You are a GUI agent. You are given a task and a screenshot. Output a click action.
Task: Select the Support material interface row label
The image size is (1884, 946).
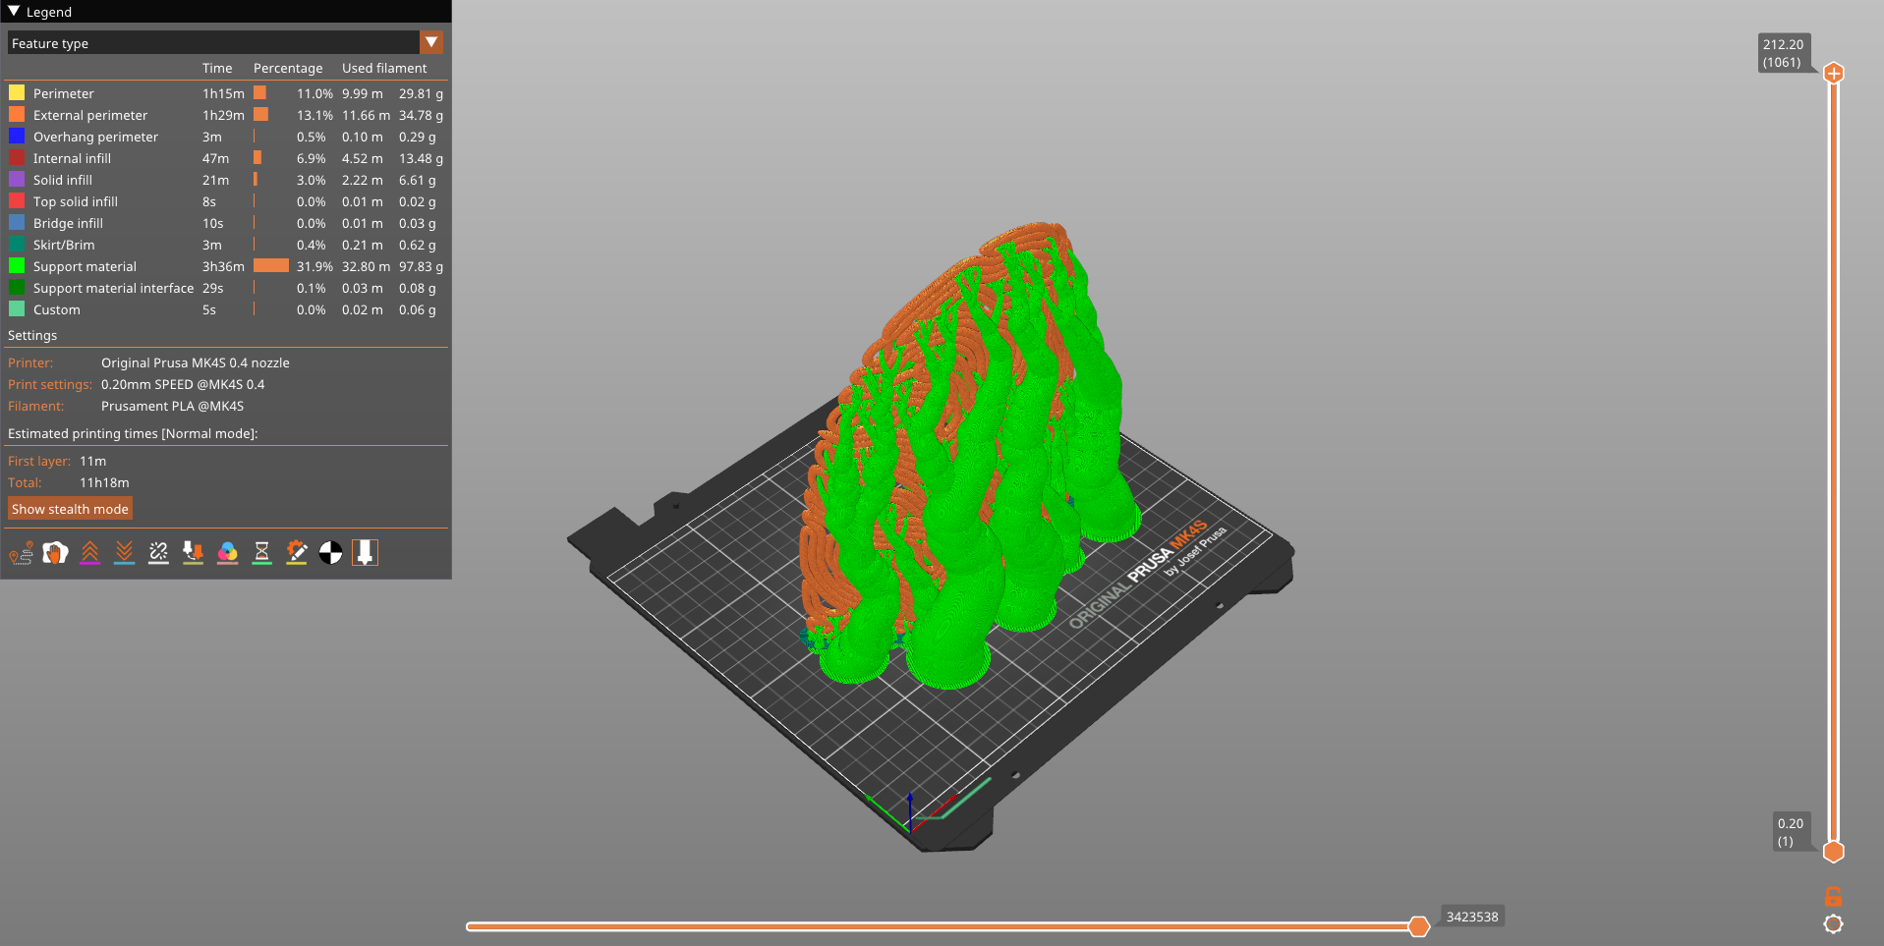point(113,288)
